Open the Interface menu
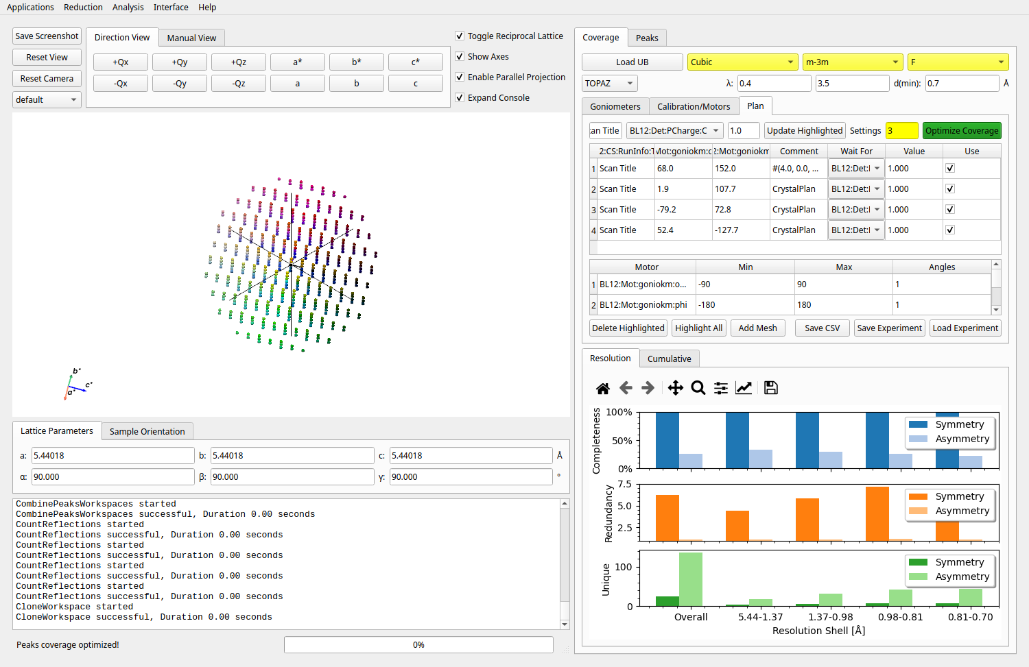 (x=171, y=7)
